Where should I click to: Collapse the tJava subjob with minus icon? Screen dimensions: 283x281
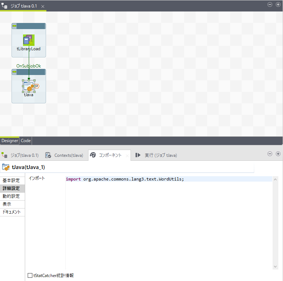(x=14, y=72)
